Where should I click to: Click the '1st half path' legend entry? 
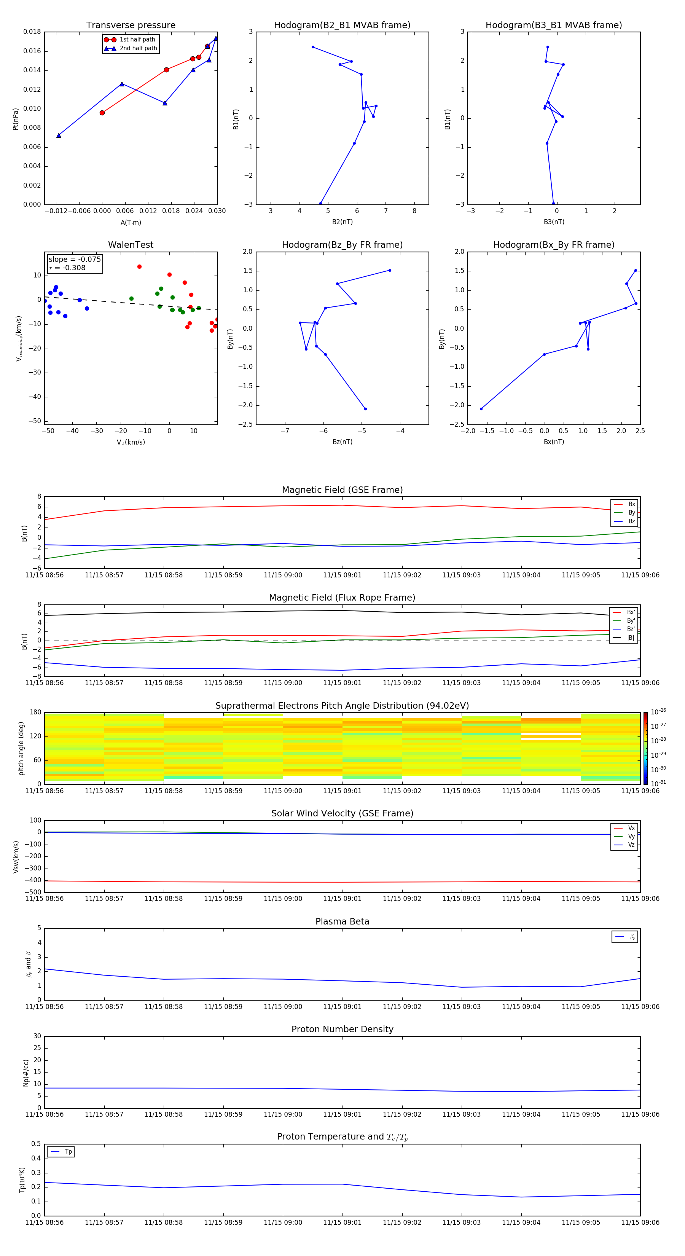[x=130, y=40]
